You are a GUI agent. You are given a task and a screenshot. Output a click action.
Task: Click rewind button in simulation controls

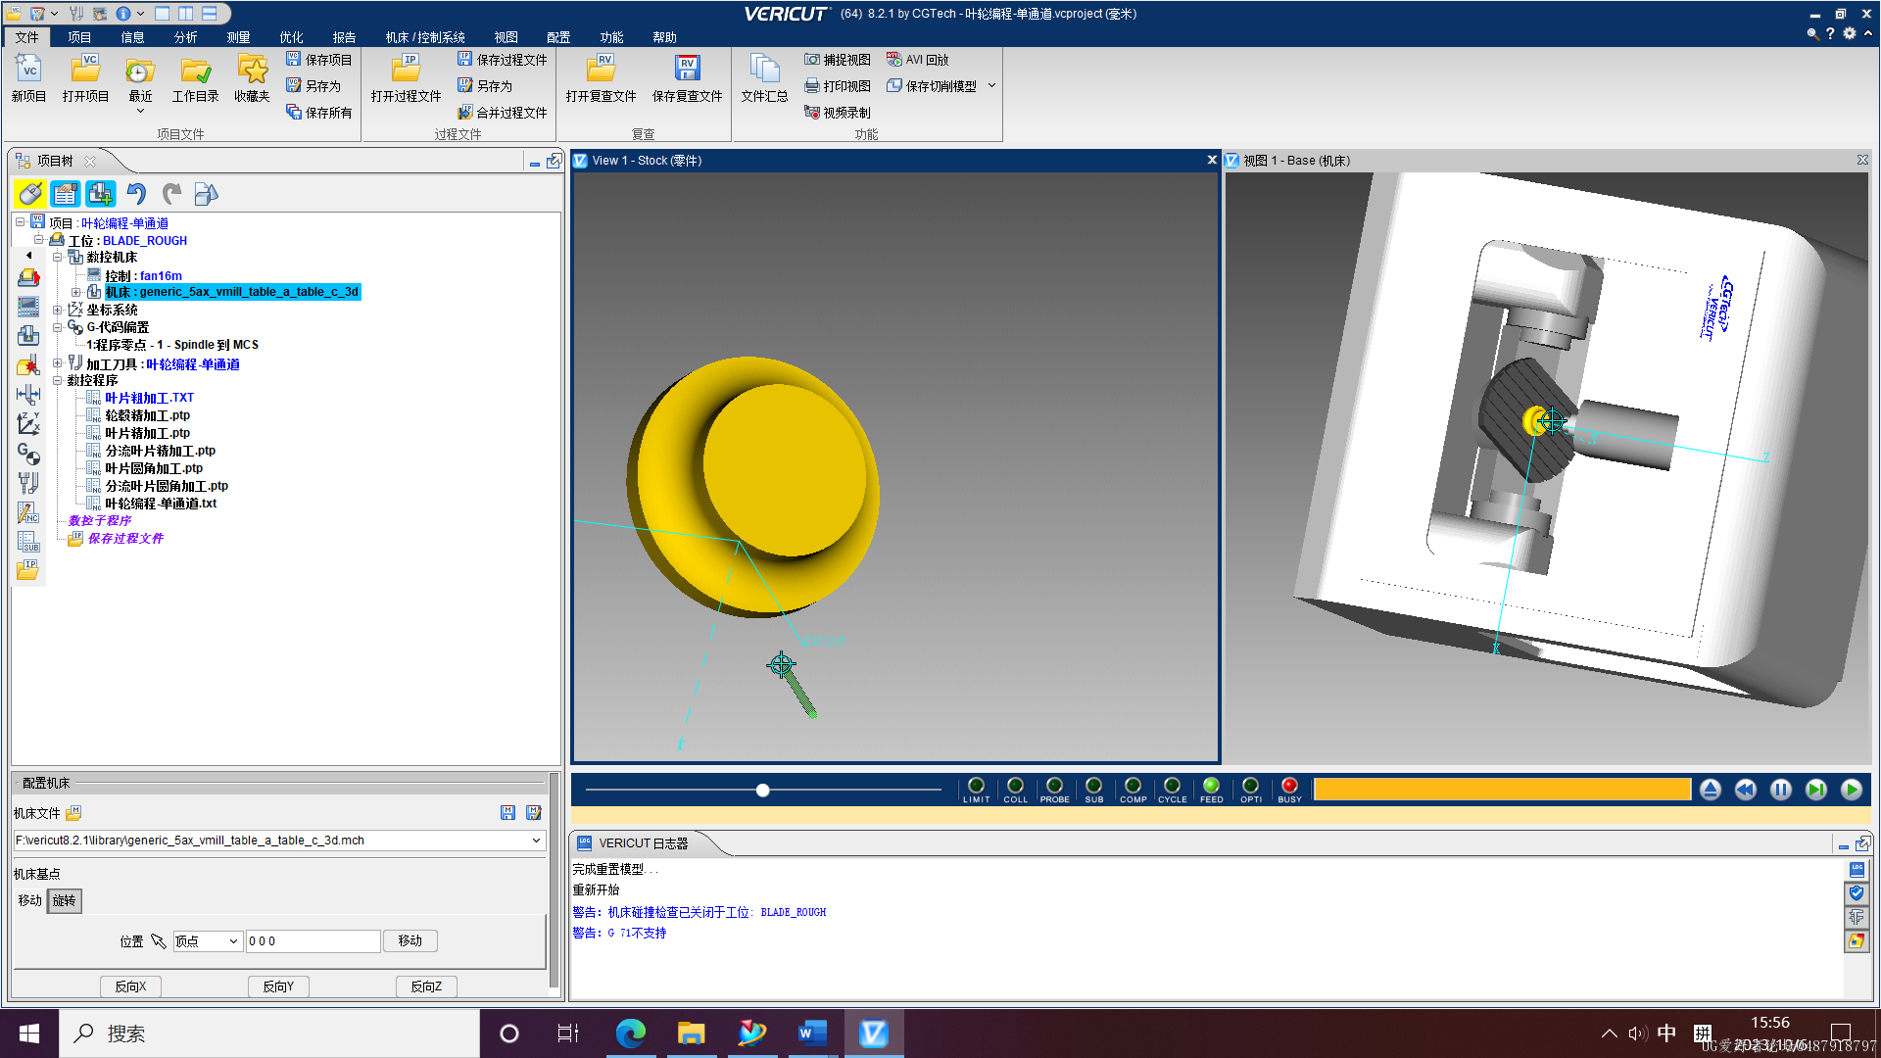coord(1746,790)
